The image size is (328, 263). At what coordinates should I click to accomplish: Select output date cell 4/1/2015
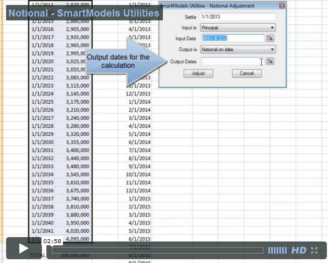[135, 223]
